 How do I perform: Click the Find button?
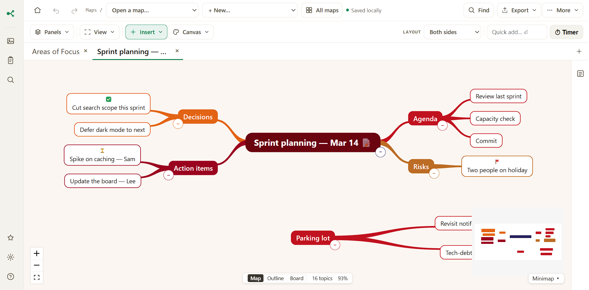(479, 10)
